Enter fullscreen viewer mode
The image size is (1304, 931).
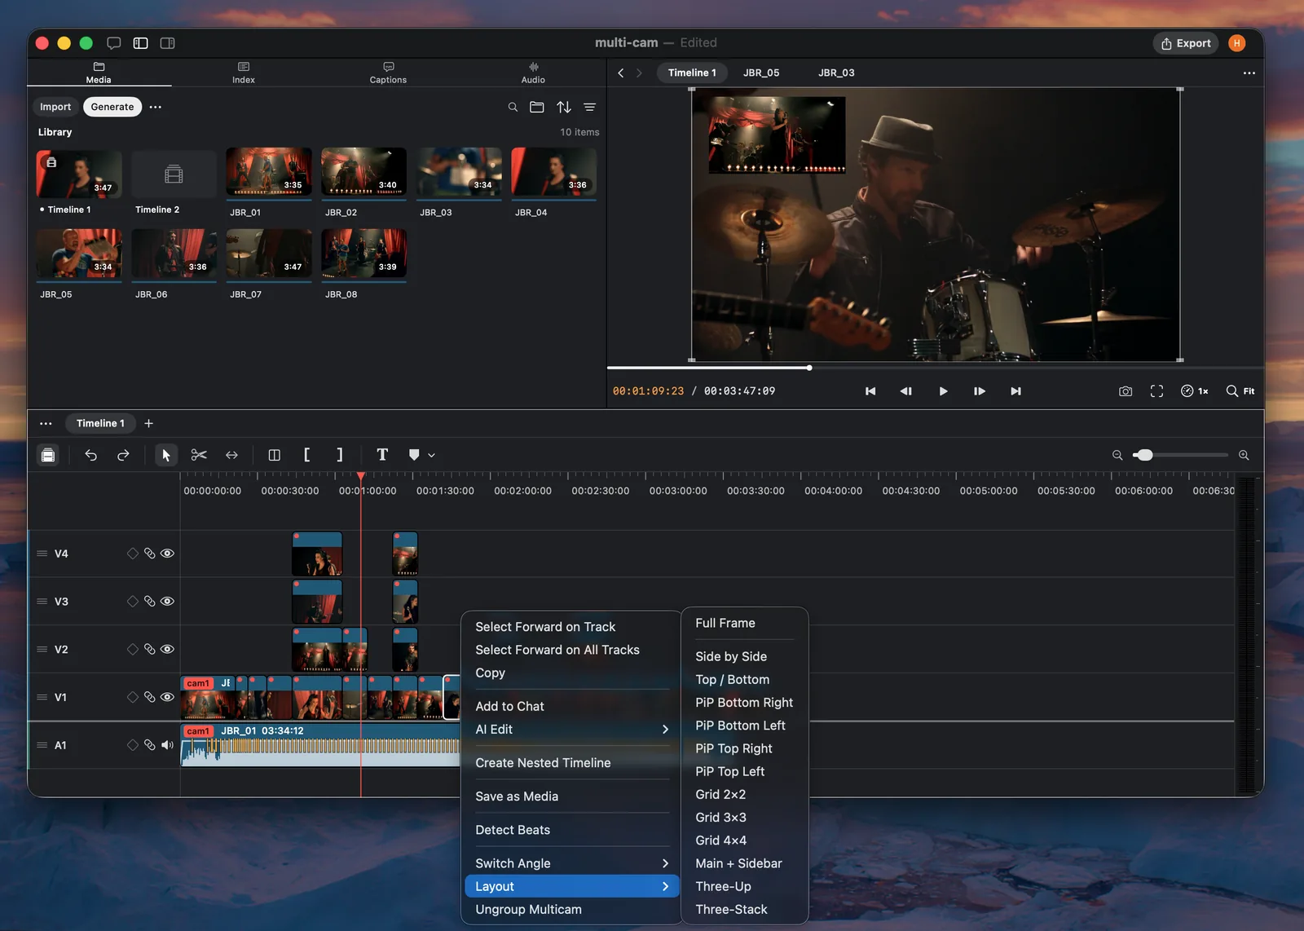tap(1156, 391)
